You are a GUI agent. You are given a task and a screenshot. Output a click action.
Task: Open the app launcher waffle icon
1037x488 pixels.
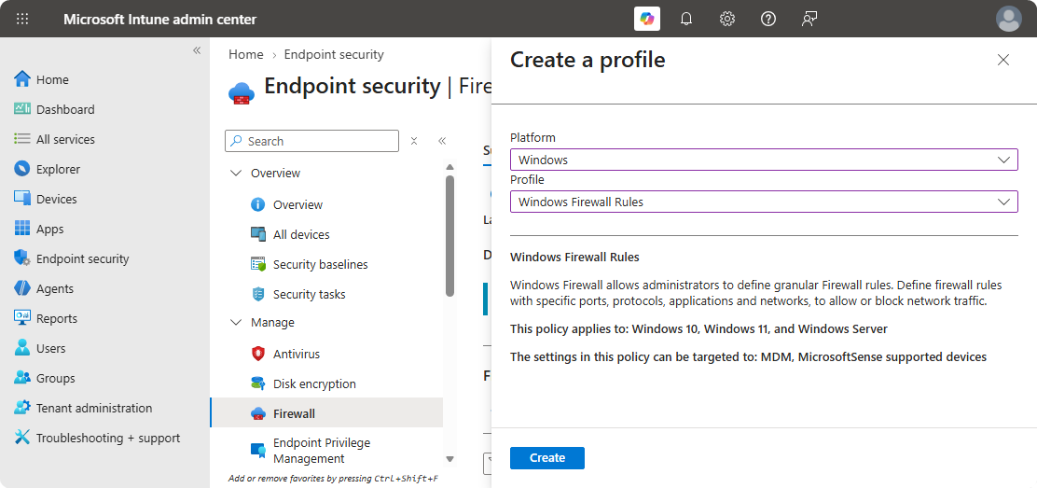click(x=22, y=19)
